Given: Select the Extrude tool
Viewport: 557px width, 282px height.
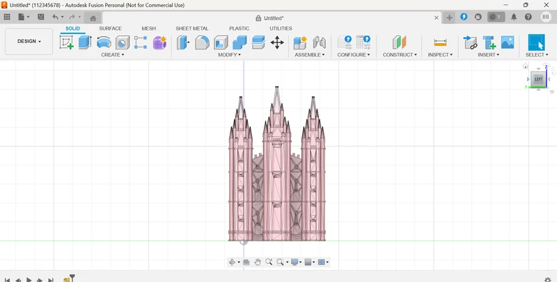Looking at the screenshot, I should tap(85, 42).
